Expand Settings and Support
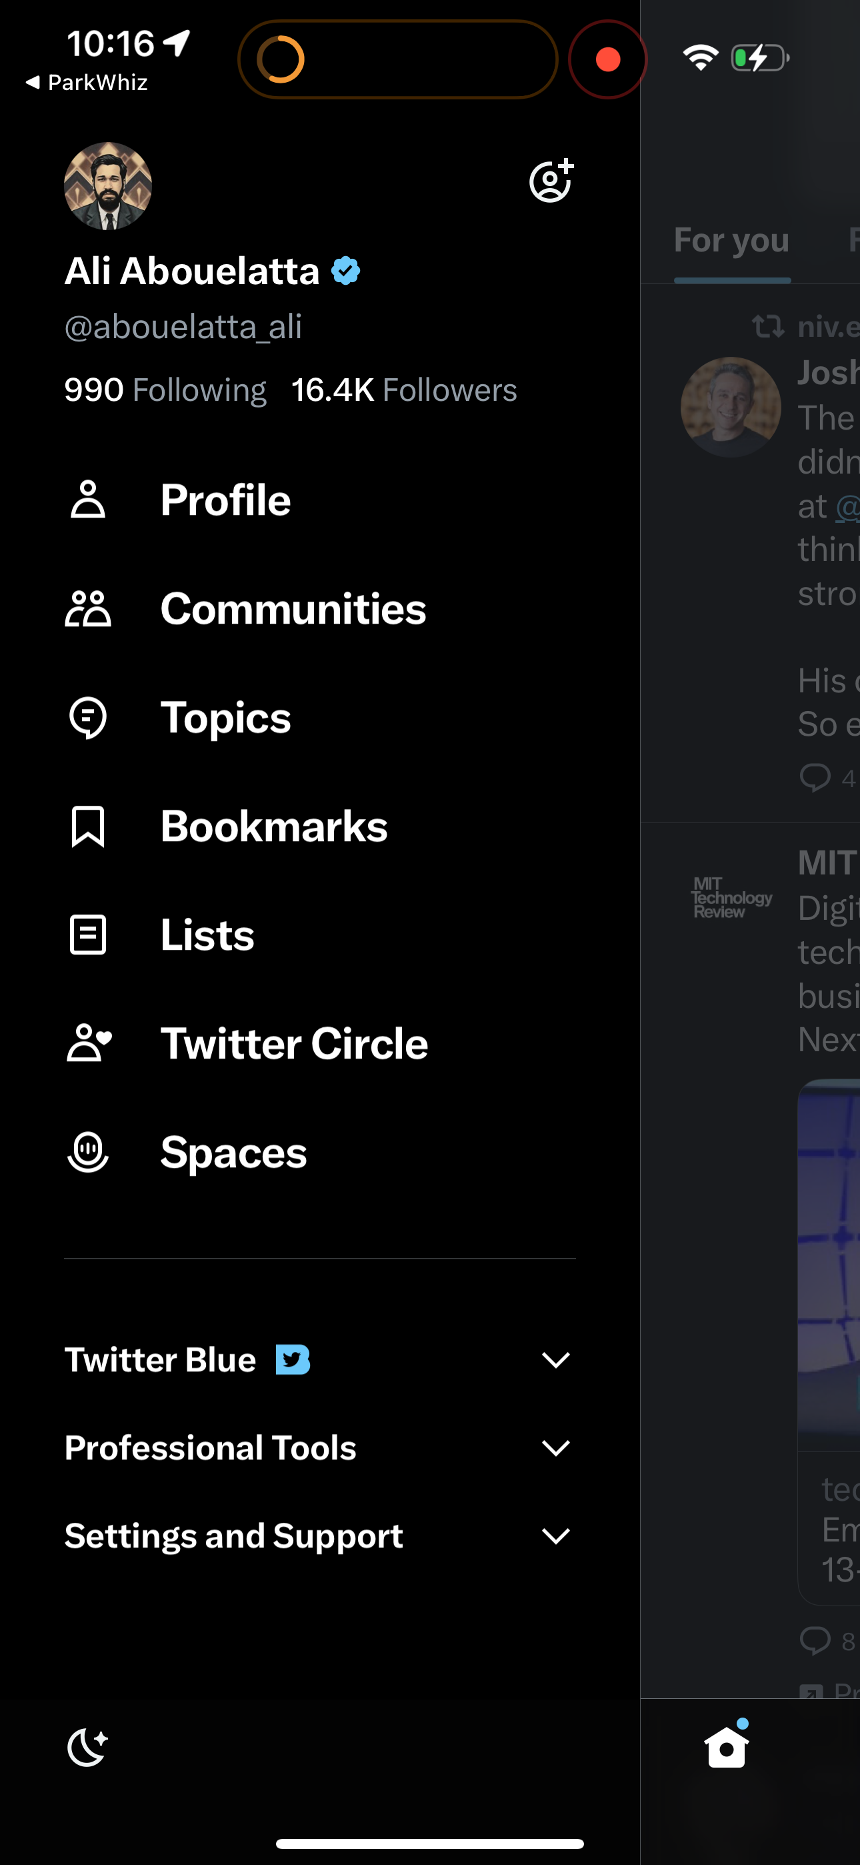 [555, 1536]
